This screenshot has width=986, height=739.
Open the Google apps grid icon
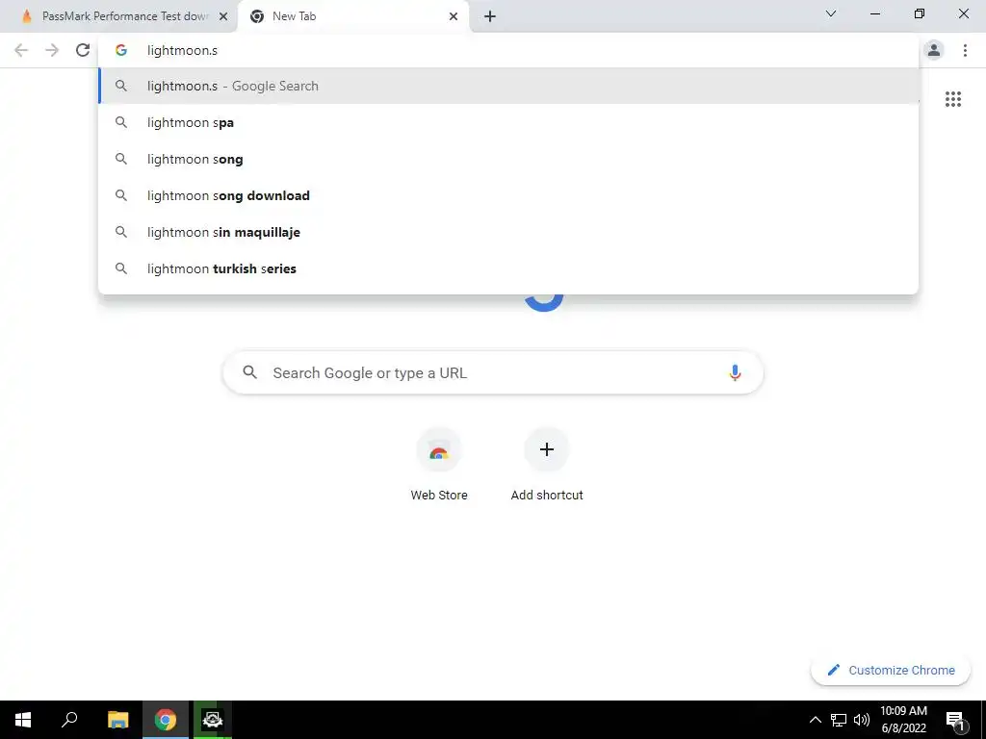coord(952,99)
